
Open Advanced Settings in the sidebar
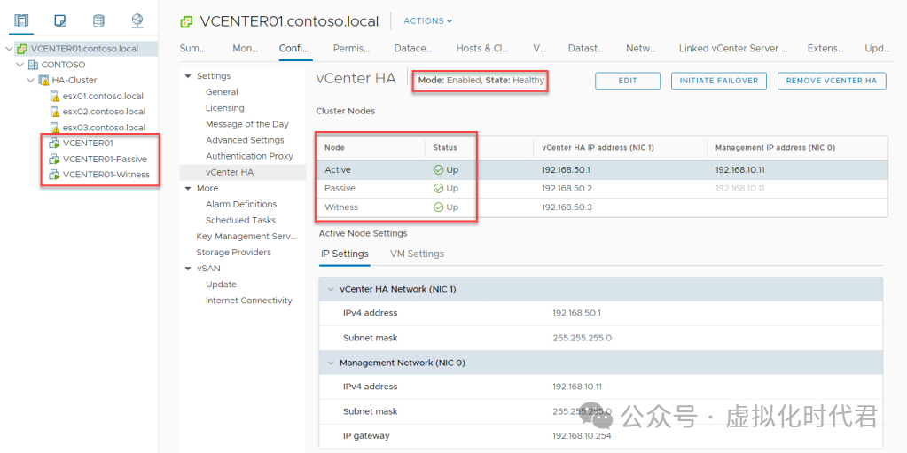[x=245, y=140]
